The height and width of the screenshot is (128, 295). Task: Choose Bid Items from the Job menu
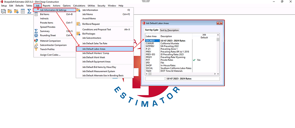tap(54, 14)
